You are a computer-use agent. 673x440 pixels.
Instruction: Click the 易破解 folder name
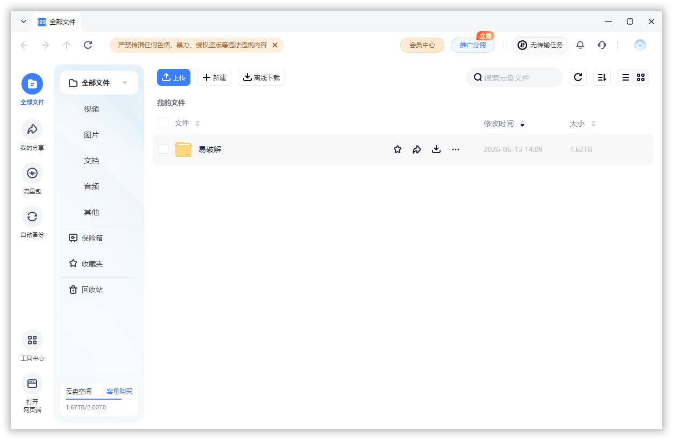pyautogui.click(x=210, y=149)
